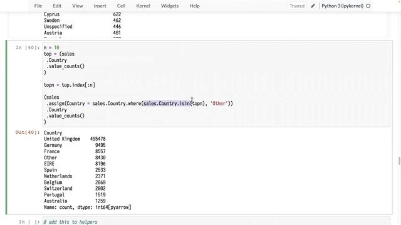Click the kernel idle circle indicator
The height and width of the screenshot is (225, 401).
(x=368, y=6)
